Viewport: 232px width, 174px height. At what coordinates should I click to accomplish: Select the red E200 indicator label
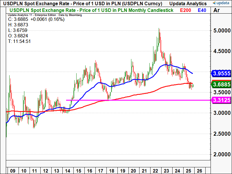coord(186,10)
